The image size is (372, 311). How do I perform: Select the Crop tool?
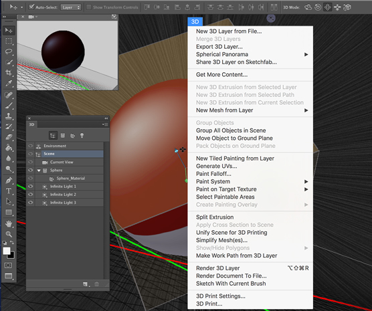[9, 72]
